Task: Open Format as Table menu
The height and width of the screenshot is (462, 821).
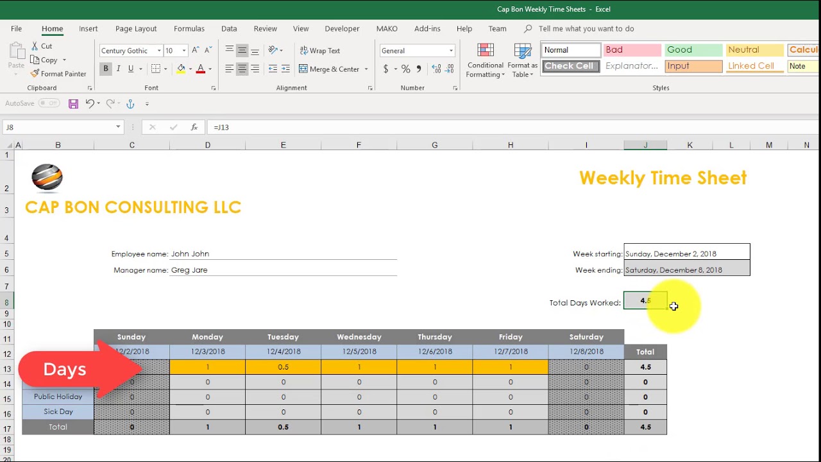Action: click(x=523, y=61)
